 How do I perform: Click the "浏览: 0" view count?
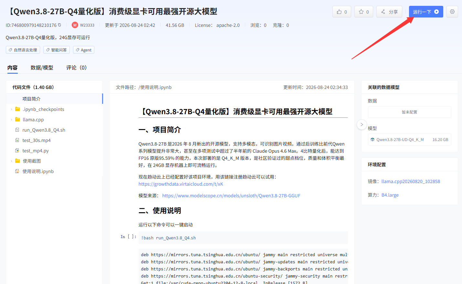(x=258, y=25)
